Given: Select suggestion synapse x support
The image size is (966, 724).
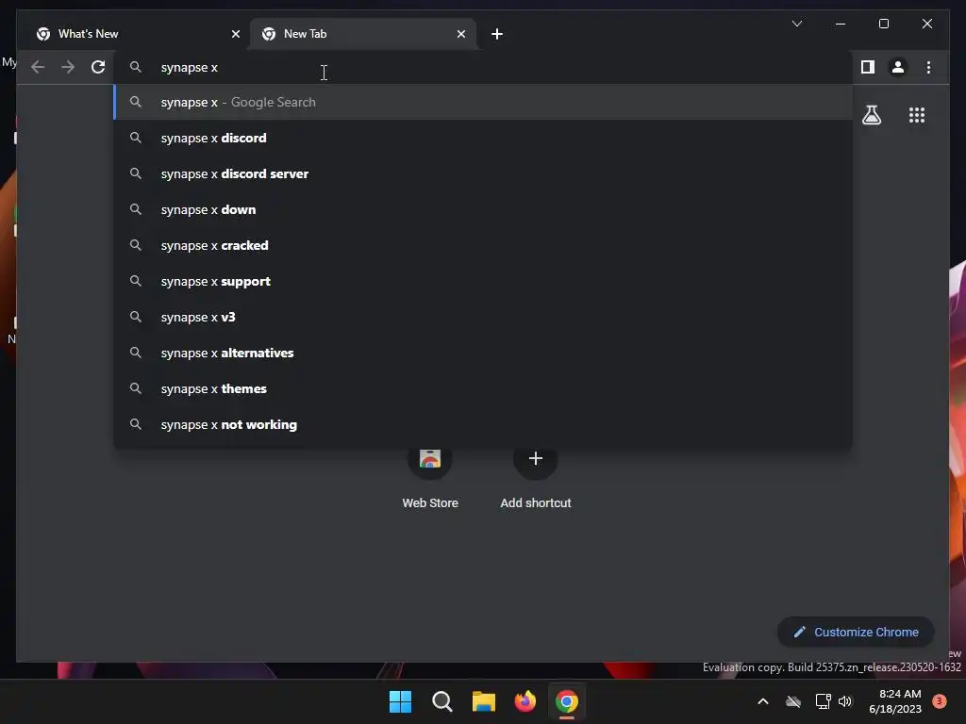Looking at the screenshot, I should (484, 281).
